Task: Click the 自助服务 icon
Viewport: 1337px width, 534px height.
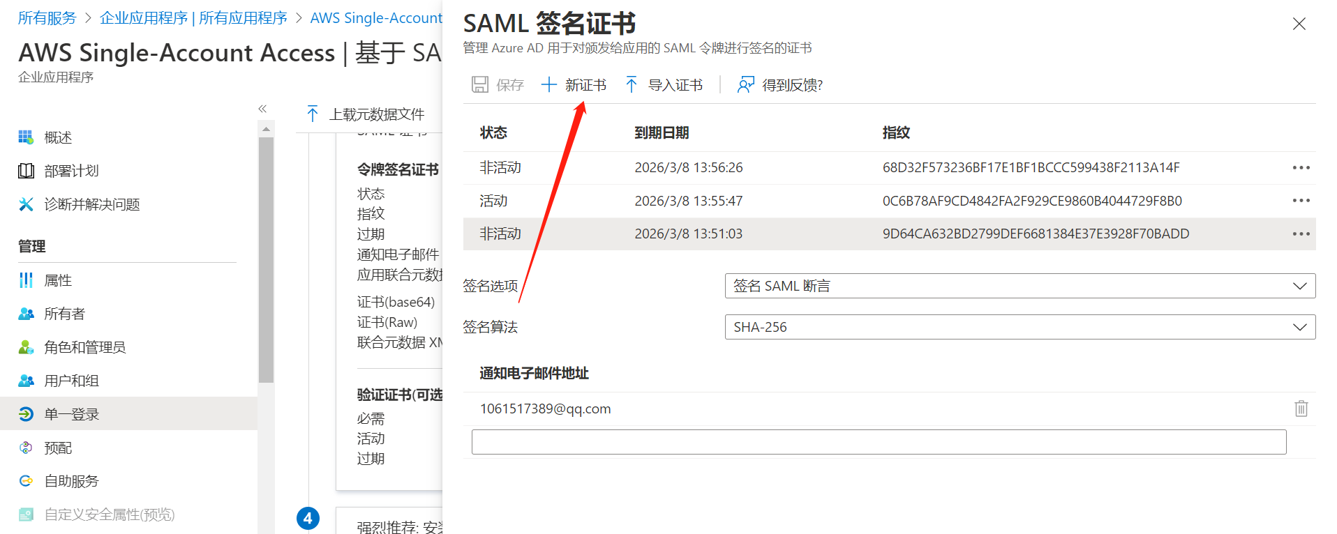Action: 26,481
